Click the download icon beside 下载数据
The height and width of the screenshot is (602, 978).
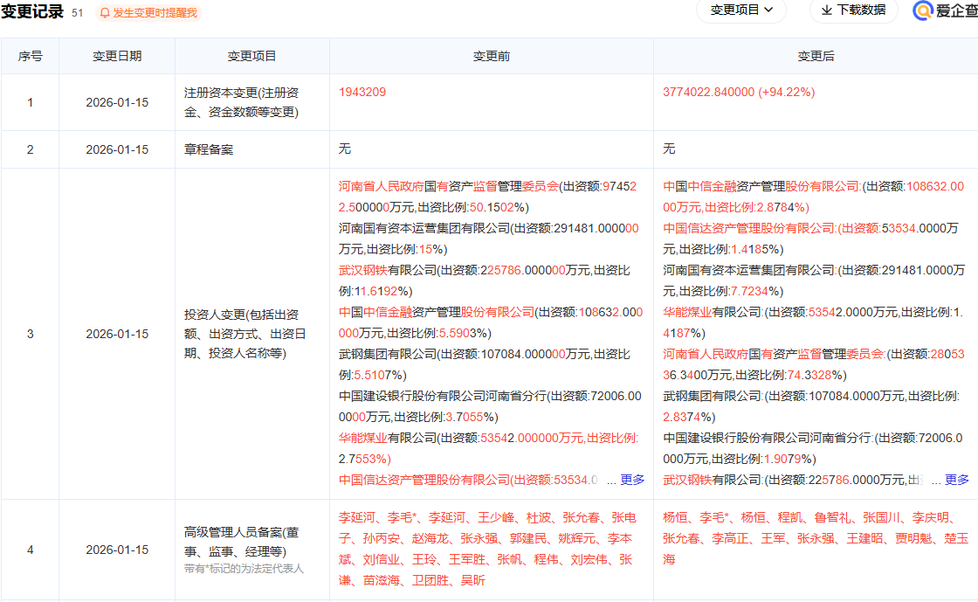click(x=826, y=10)
